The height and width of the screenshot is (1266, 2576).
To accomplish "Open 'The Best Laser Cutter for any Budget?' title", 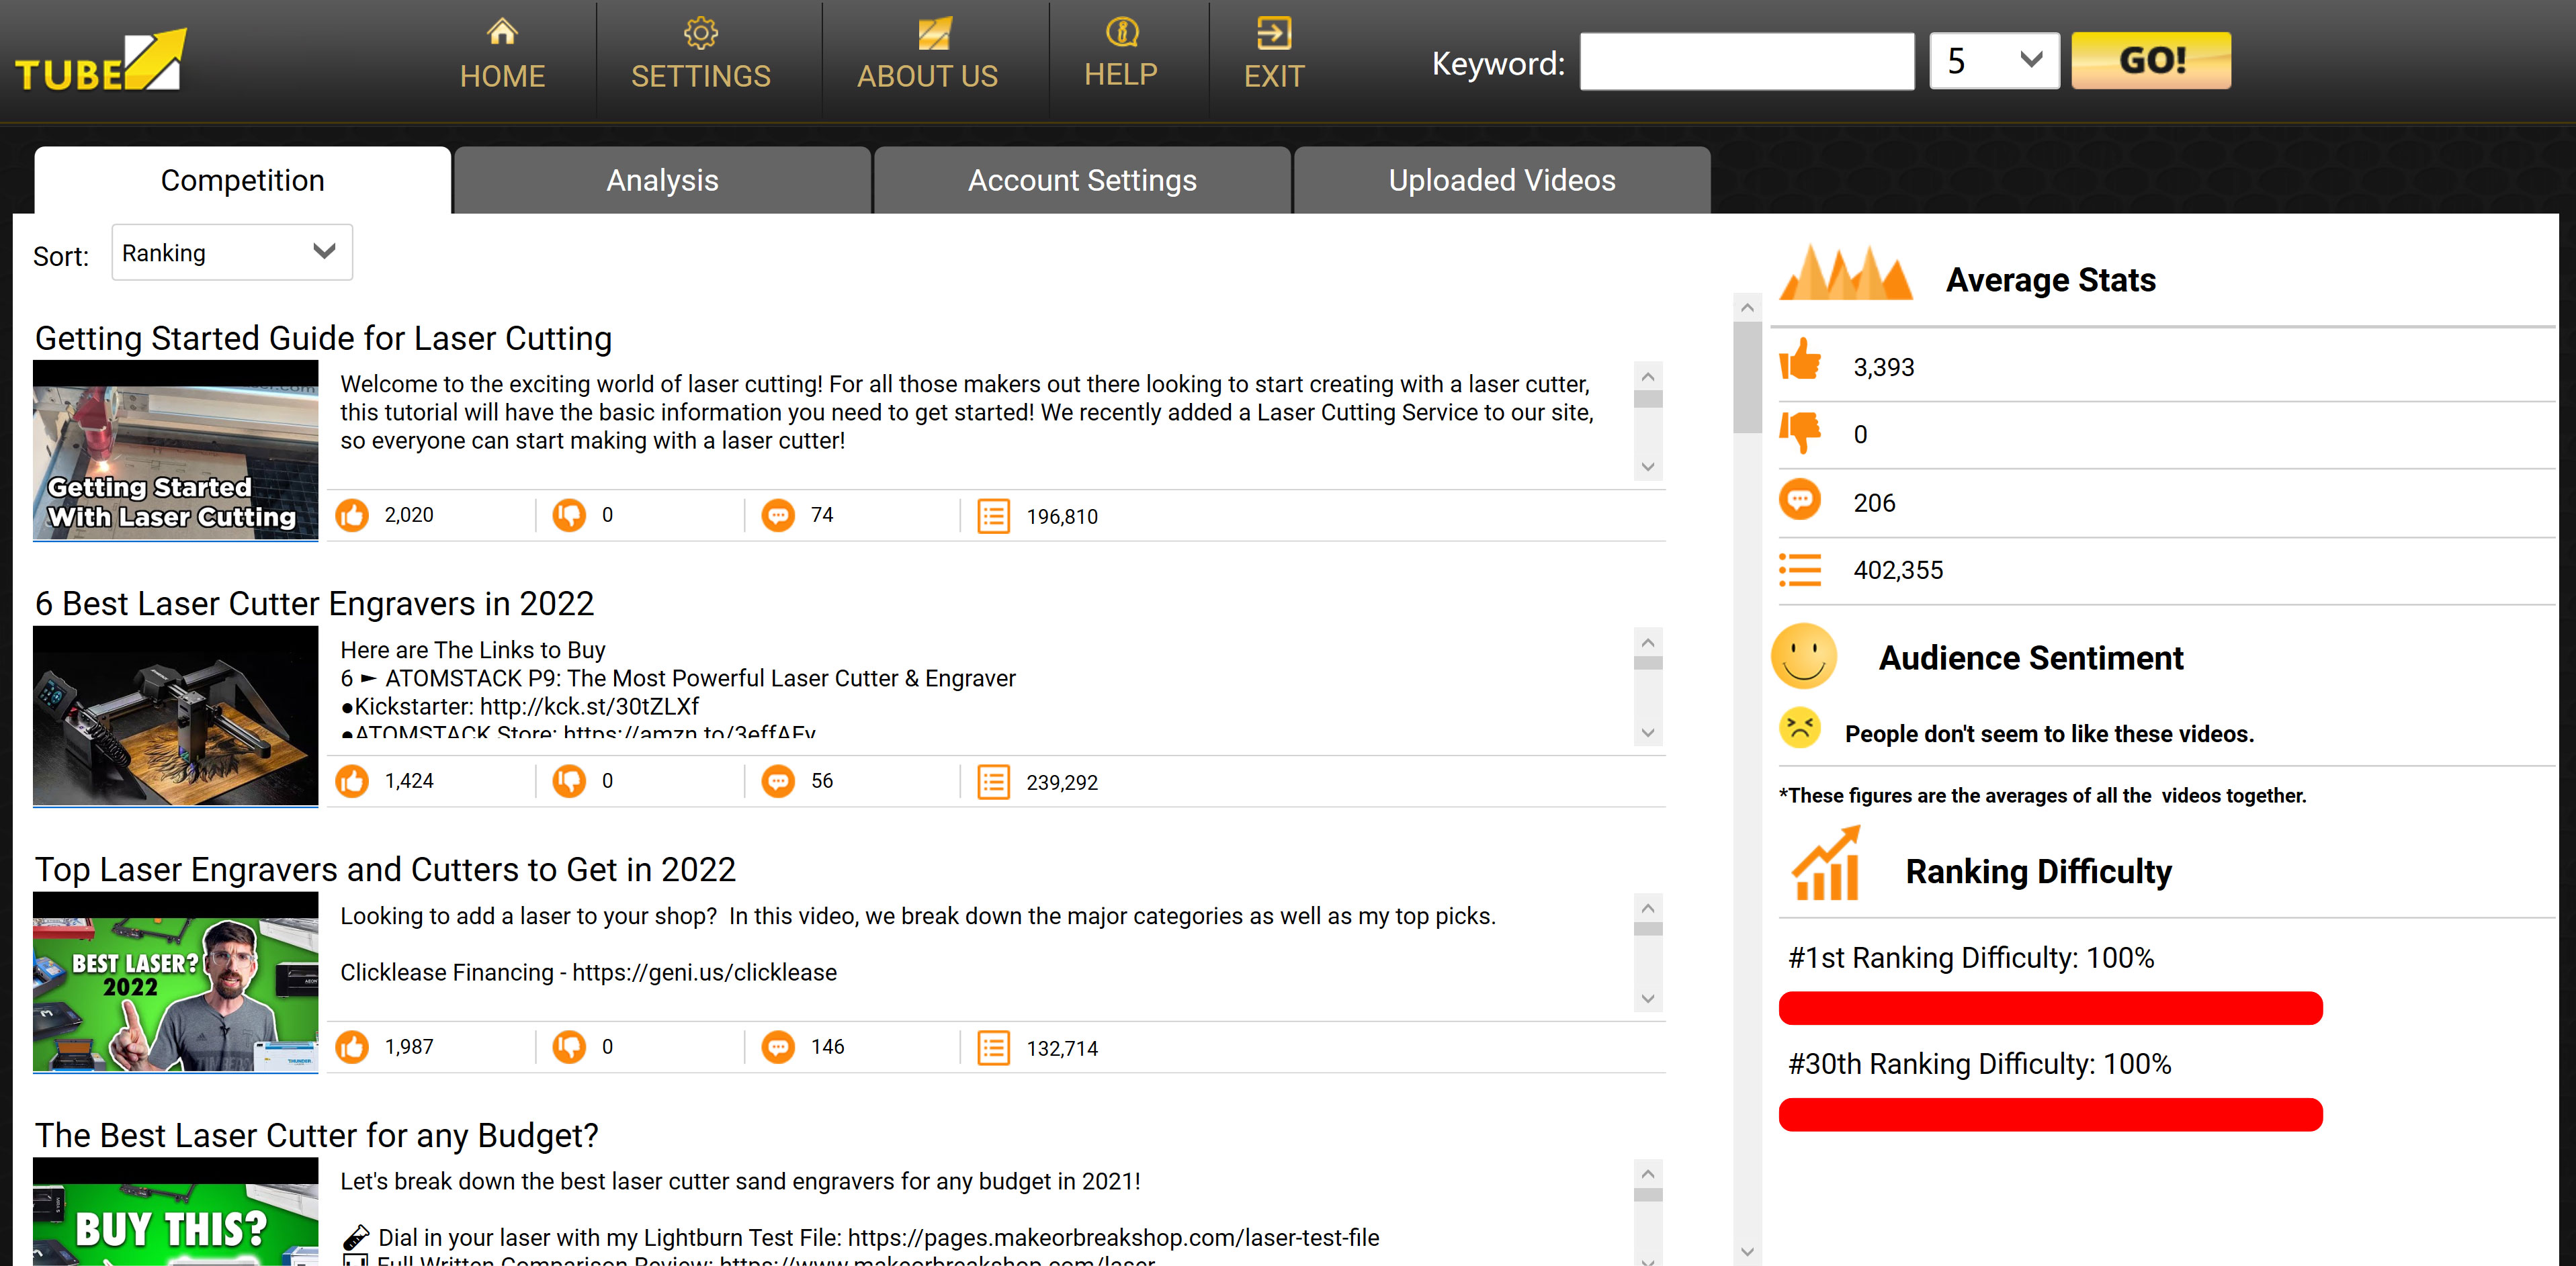I will [x=316, y=1136].
